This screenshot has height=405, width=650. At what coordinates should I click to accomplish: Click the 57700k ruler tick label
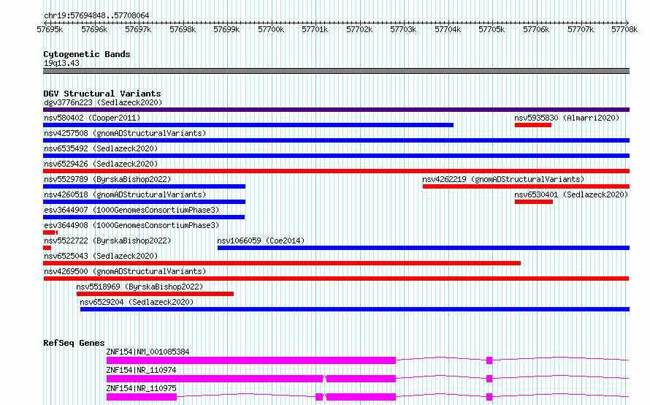[271, 29]
